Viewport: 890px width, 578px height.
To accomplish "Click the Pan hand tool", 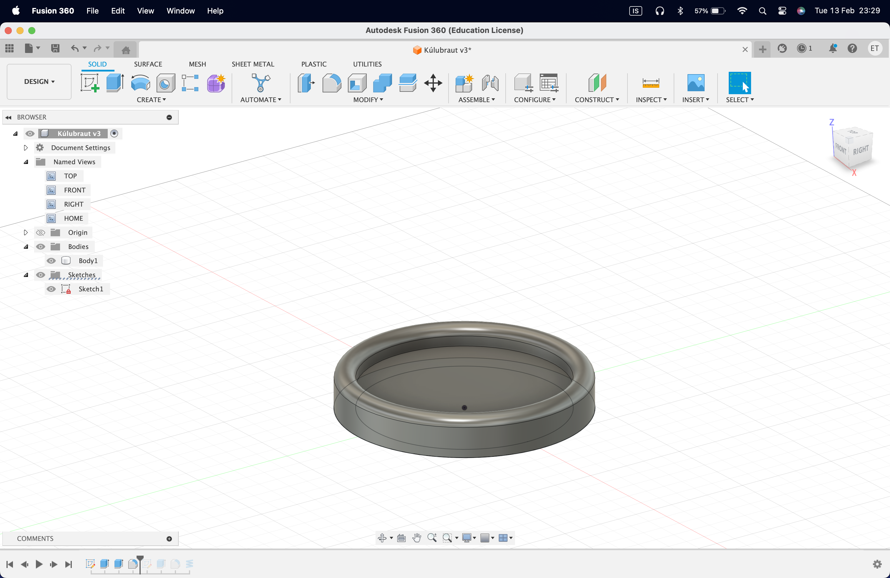I will click(x=416, y=538).
